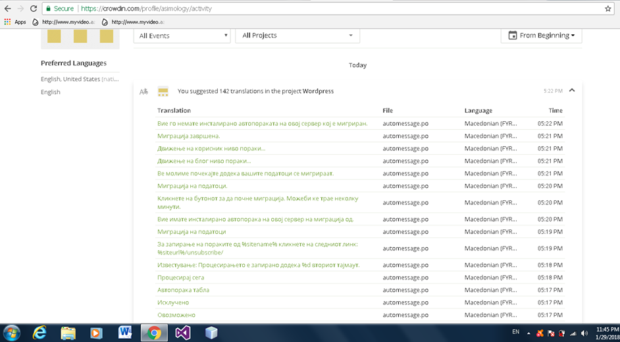This screenshot has width=620, height=342.
Task: Open translation starting 'За запирање на пораките'
Action: point(257,248)
